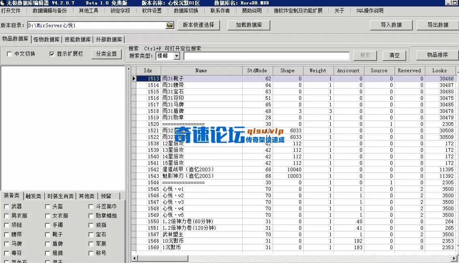The image size is (459, 263).
Task: Click the 物品排序 button
Action: pyautogui.click(x=437, y=55)
